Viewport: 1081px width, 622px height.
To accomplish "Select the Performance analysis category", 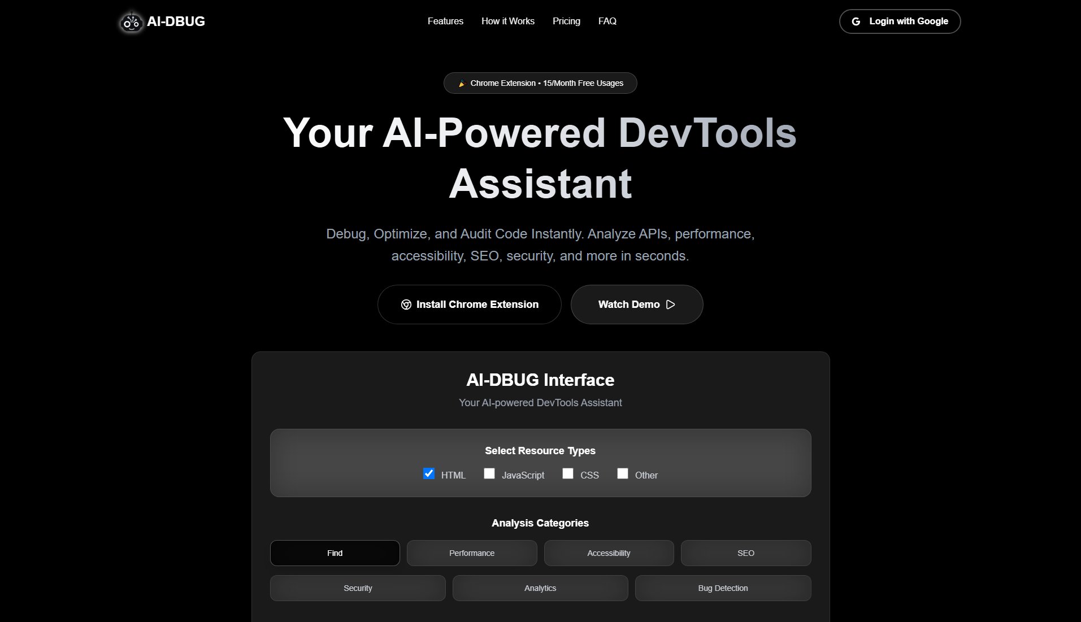I will [472, 553].
